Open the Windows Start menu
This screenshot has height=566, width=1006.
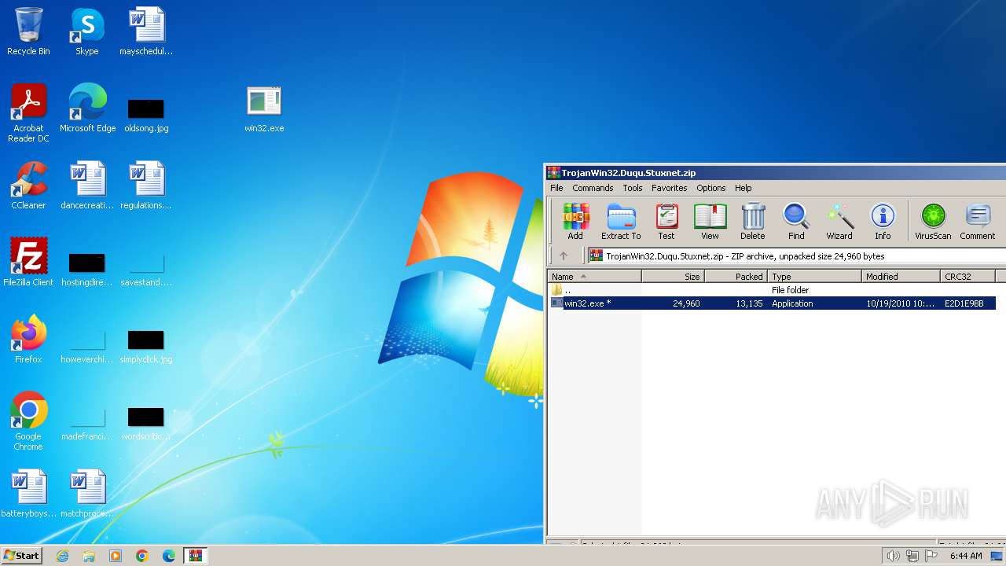pyautogui.click(x=21, y=555)
